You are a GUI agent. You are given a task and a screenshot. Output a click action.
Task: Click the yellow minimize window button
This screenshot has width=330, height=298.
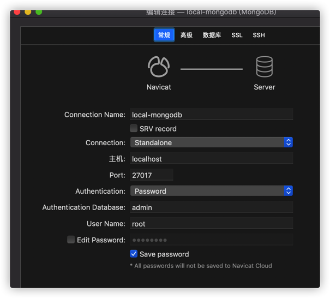pos(28,12)
